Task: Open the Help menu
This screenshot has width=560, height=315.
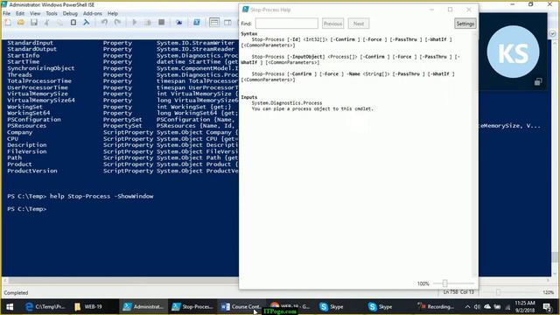Action: tap(113, 13)
